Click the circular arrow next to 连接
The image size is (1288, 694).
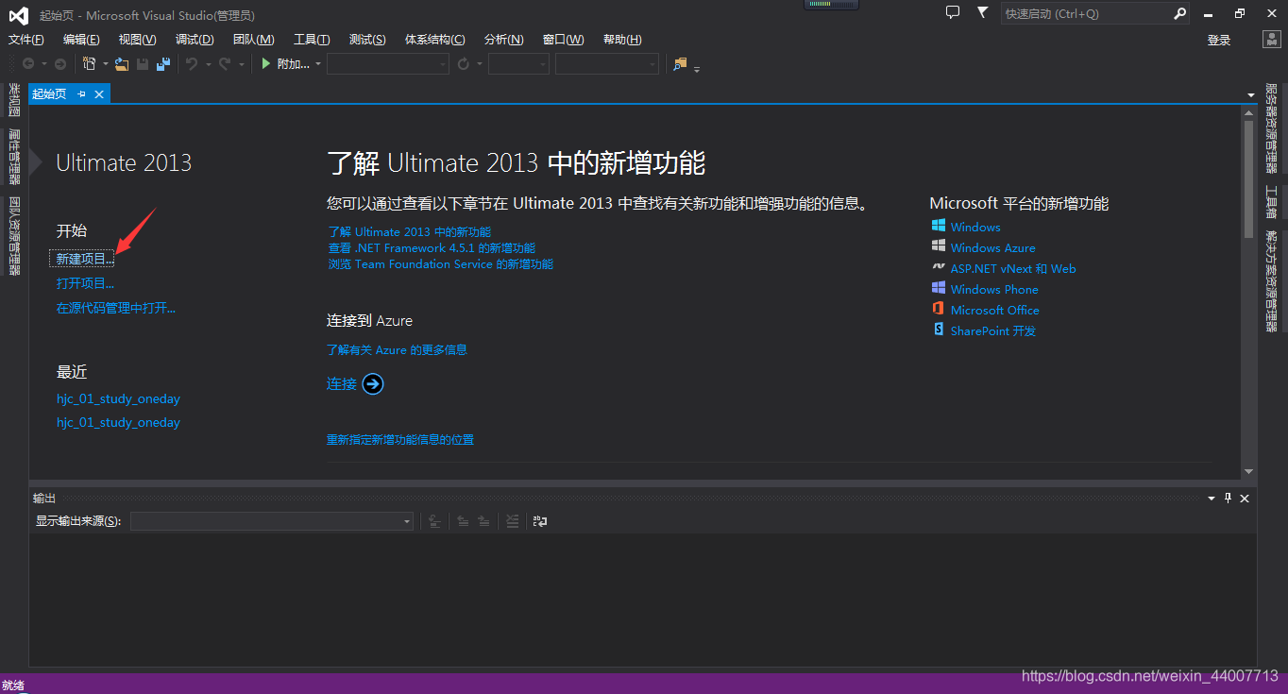373,383
